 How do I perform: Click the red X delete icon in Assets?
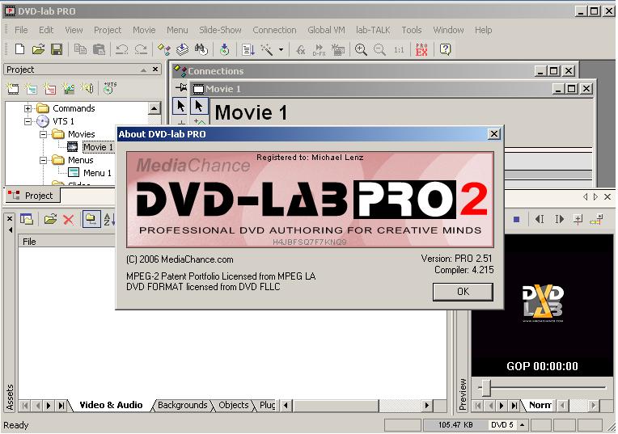[69, 220]
